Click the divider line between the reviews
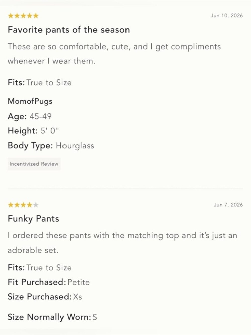Viewport: 251px width, 335px height. pos(125,188)
